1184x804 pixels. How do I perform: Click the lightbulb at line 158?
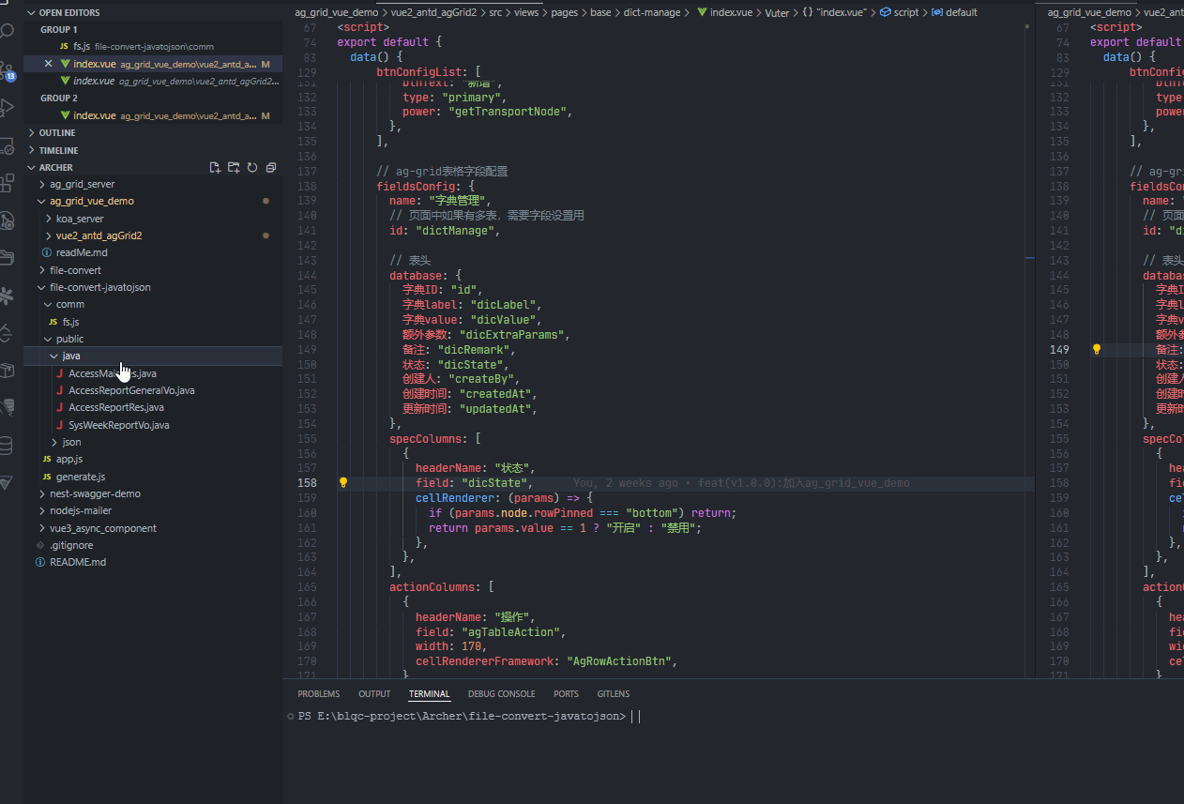(343, 482)
